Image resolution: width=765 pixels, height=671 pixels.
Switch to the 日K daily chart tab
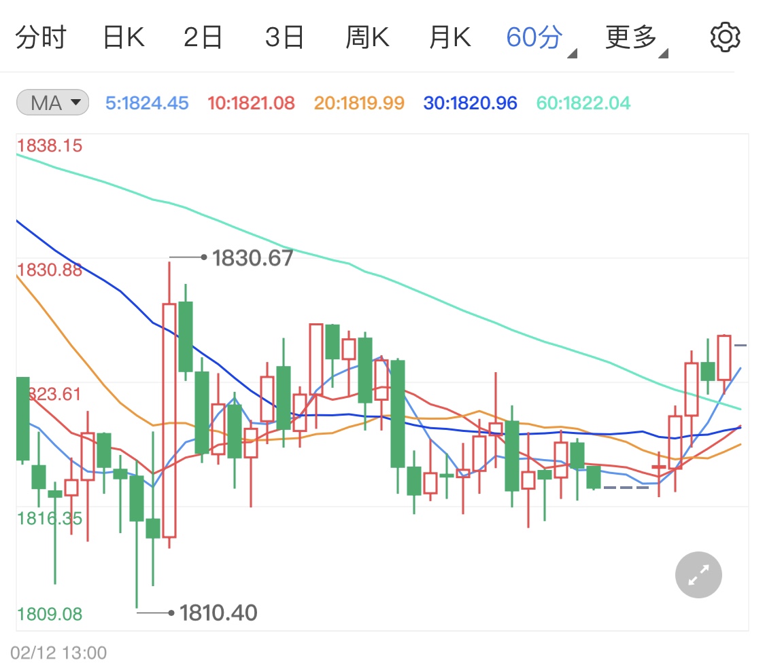(123, 37)
